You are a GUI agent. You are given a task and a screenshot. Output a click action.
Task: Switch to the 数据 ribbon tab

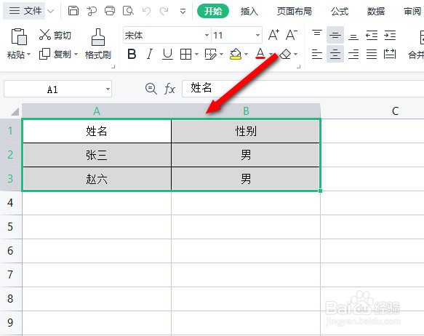coord(375,11)
